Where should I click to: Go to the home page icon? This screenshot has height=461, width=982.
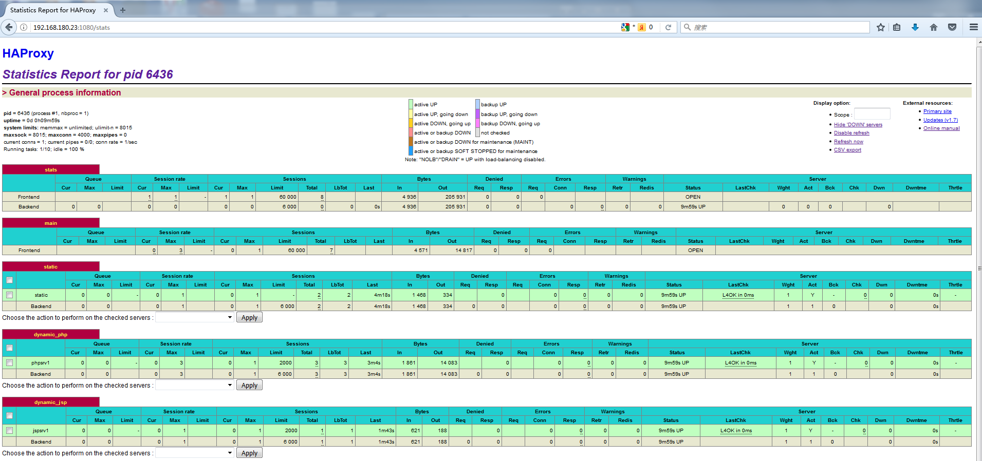934,27
